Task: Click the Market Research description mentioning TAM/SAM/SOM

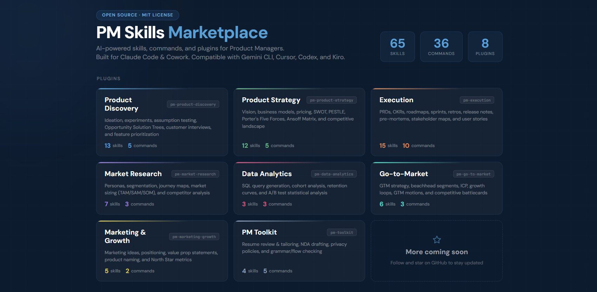Action: 157,189
